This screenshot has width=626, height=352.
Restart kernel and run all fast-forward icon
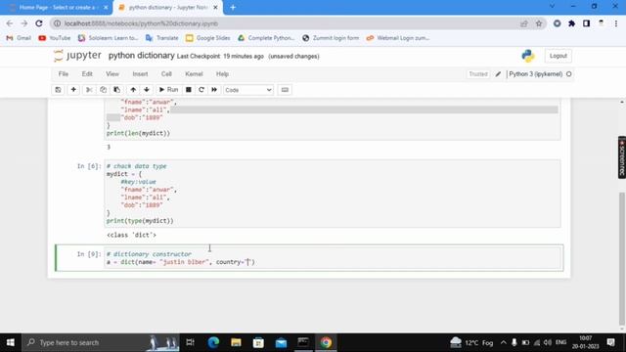[214, 90]
